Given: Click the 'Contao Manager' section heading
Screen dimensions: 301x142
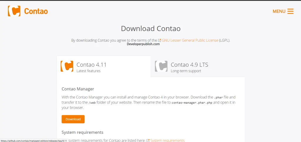Looking at the screenshot, I should [78, 89].
